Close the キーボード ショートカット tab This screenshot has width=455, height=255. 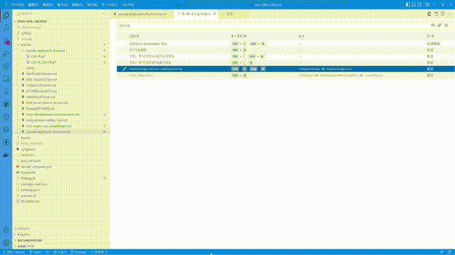point(214,14)
